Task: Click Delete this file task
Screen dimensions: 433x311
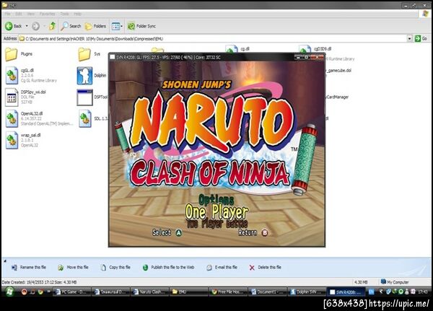Action: click(265, 268)
